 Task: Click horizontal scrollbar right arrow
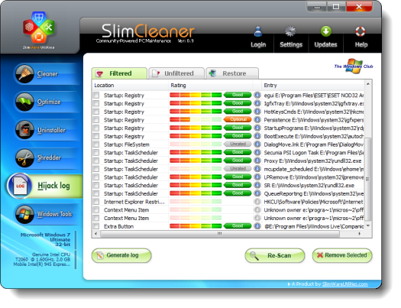point(360,234)
